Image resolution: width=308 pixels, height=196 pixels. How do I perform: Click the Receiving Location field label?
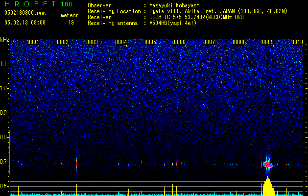[x=114, y=11]
